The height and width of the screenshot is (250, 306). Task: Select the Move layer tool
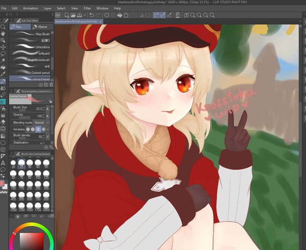click(x=3, y=47)
